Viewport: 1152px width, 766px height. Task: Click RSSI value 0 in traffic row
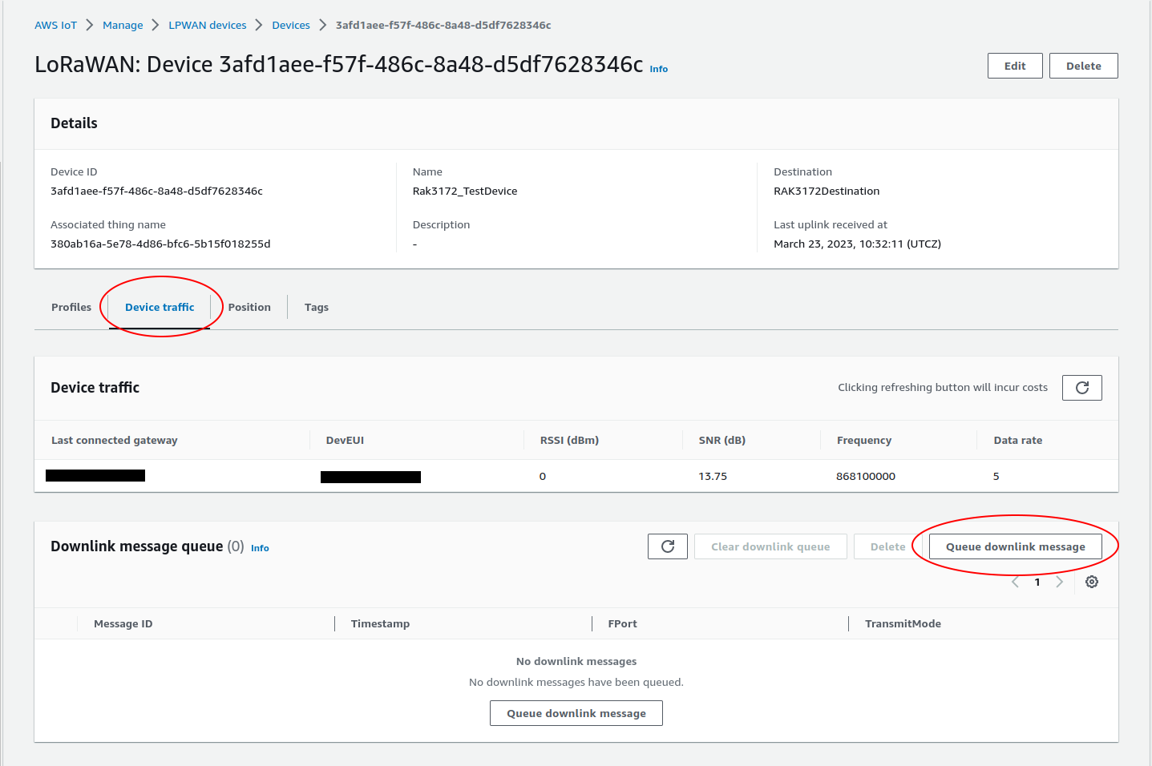point(543,476)
